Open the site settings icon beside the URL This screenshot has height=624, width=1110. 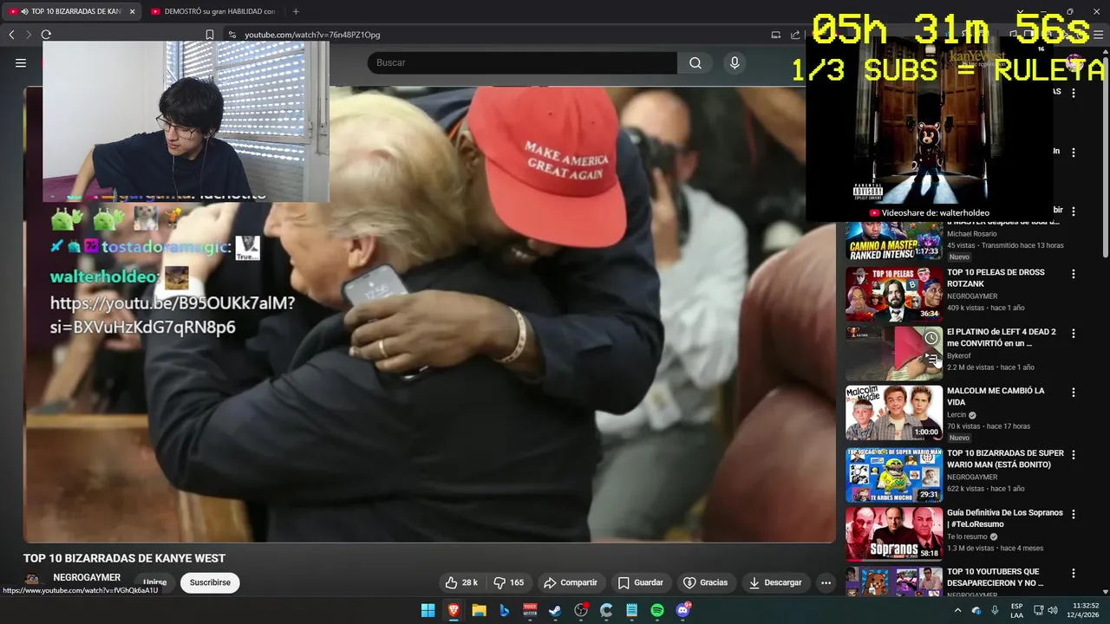(x=232, y=35)
